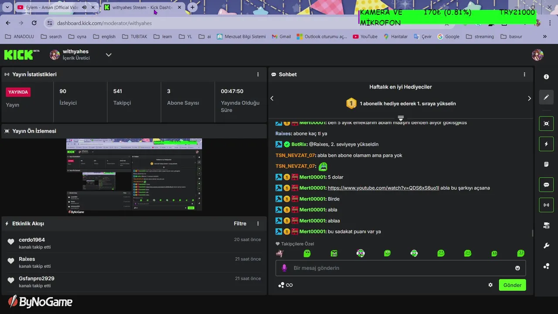Viewport: 558px width, 314px height.
Task: Click the video camera sidebar icon
Action: click(546, 225)
